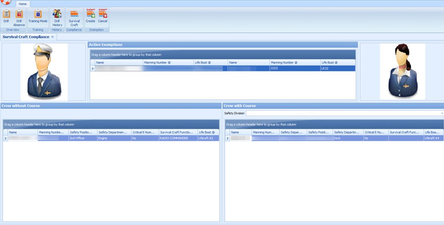Sort Crew without Course by Name header
444x225 pixels.
(x=23, y=132)
